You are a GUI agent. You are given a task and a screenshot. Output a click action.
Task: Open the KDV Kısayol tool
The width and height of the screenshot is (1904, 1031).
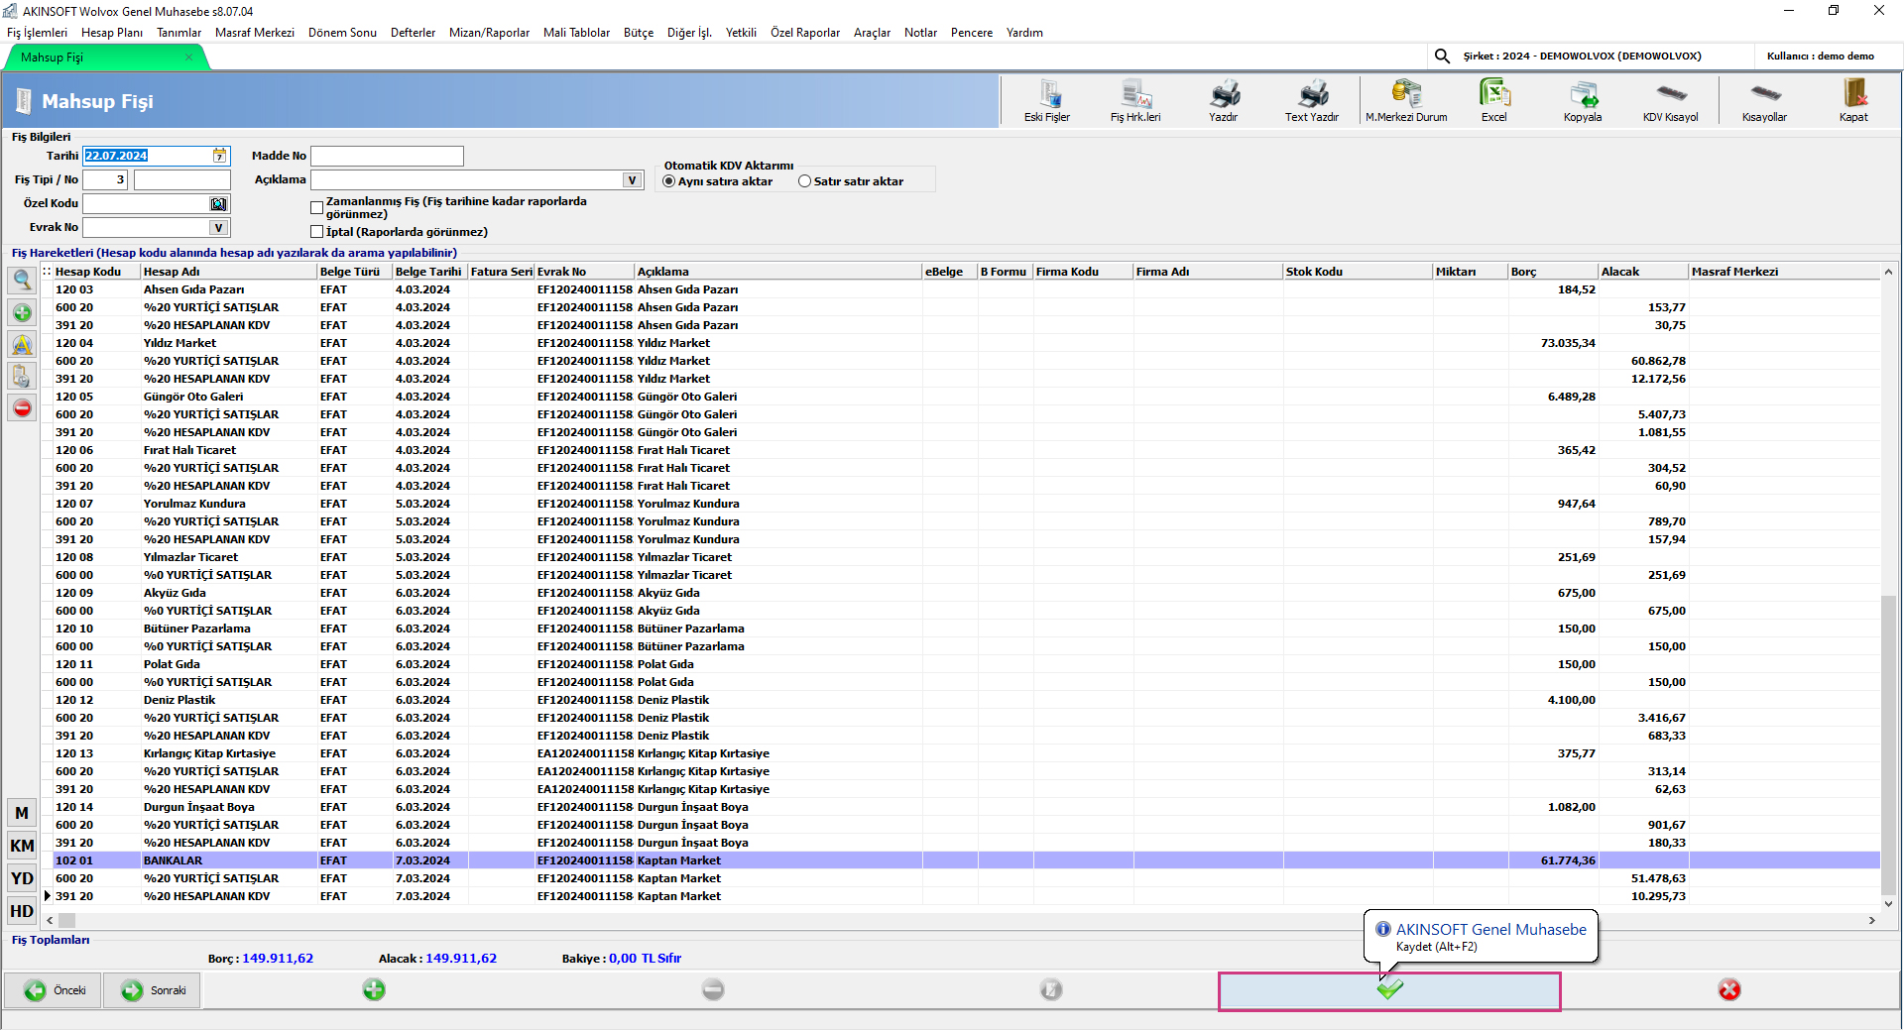click(1671, 101)
